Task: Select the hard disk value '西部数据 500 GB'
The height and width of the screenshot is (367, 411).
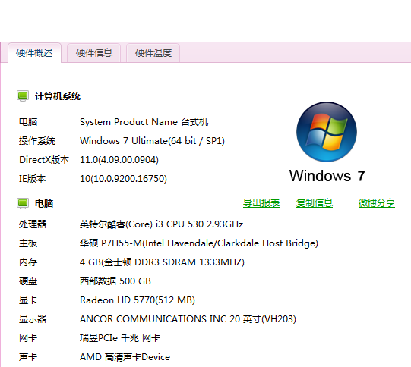Action: [115, 281]
